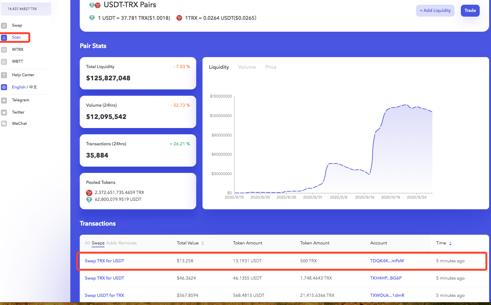Click the Time column header

pyautogui.click(x=441, y=243)
